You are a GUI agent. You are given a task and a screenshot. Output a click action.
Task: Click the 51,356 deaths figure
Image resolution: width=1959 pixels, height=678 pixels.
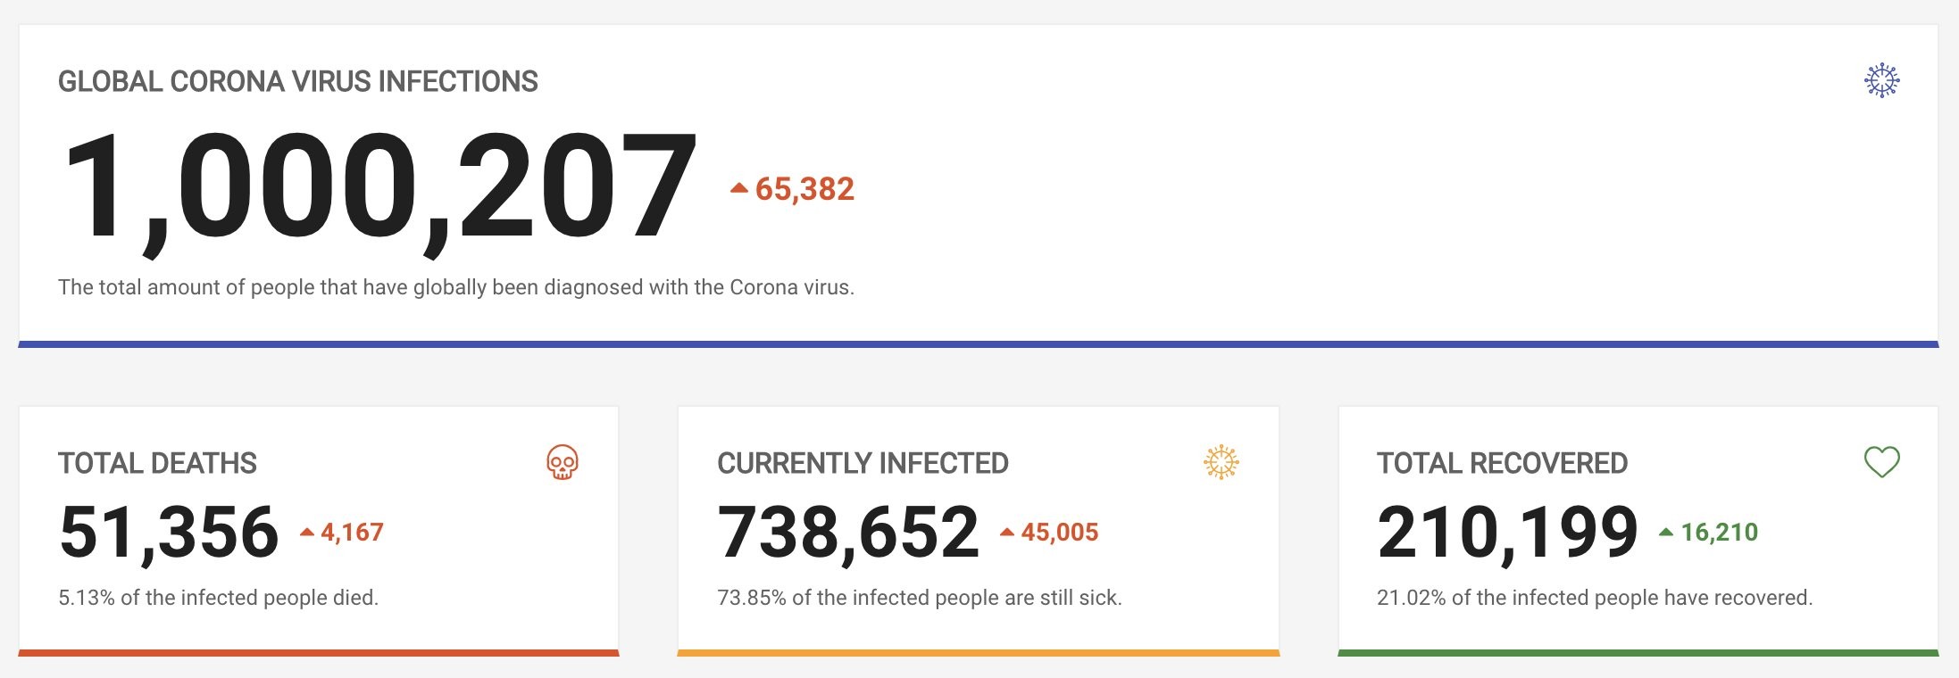pos(169,533)
